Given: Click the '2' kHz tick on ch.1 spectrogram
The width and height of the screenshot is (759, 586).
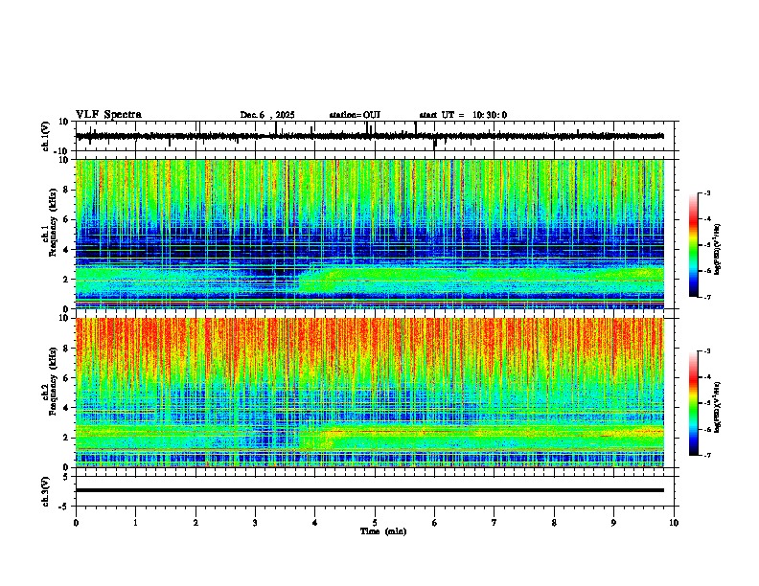Looking at the screenshot, I should coord(66,280).
